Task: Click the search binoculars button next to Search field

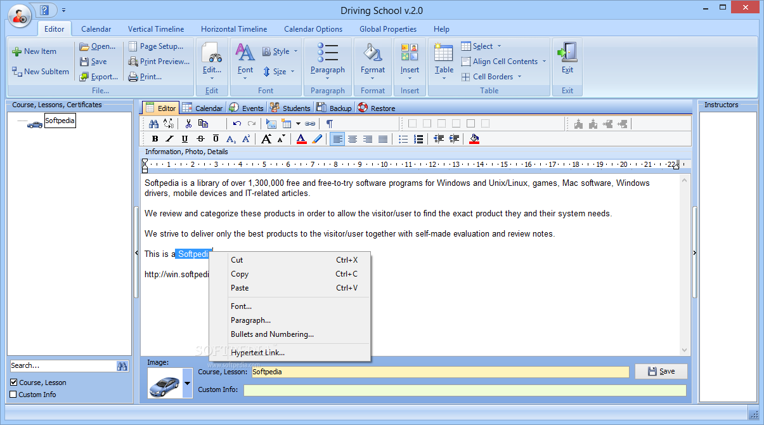Action: pos(122,366)
